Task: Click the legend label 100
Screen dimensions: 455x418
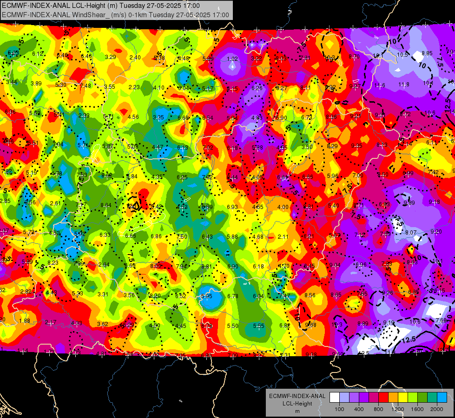Action: click(x=339, y=409)
